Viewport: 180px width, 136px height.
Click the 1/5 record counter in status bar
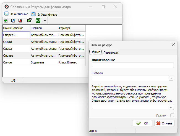(x=13, y=81)
